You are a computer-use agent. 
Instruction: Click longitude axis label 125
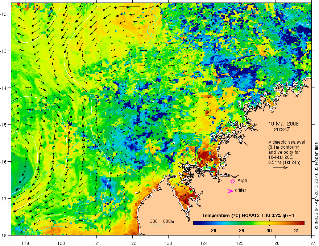tap(240, 243)
